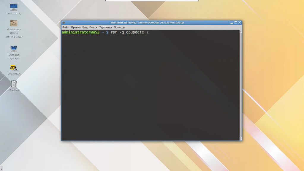Screen dimensions: 304x171
Task: Minimize the terminal window
Action: [x=232, y=23]
